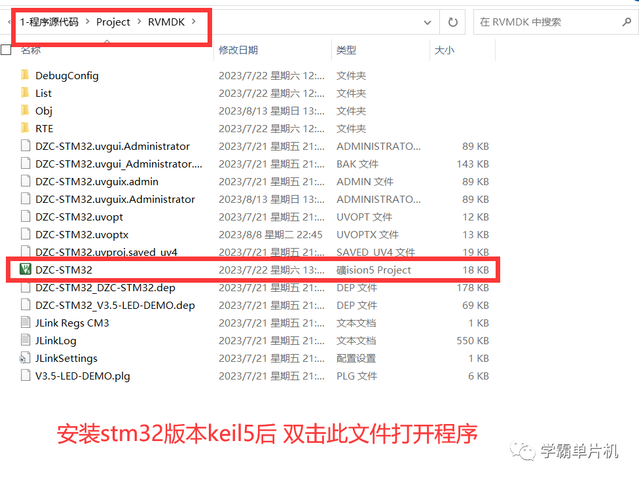This screenshot has width=639, height=479.
Task: Click the 配置设置 type cell
Action: 356,359
